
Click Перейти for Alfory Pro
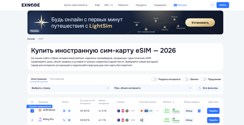(213, 120)
